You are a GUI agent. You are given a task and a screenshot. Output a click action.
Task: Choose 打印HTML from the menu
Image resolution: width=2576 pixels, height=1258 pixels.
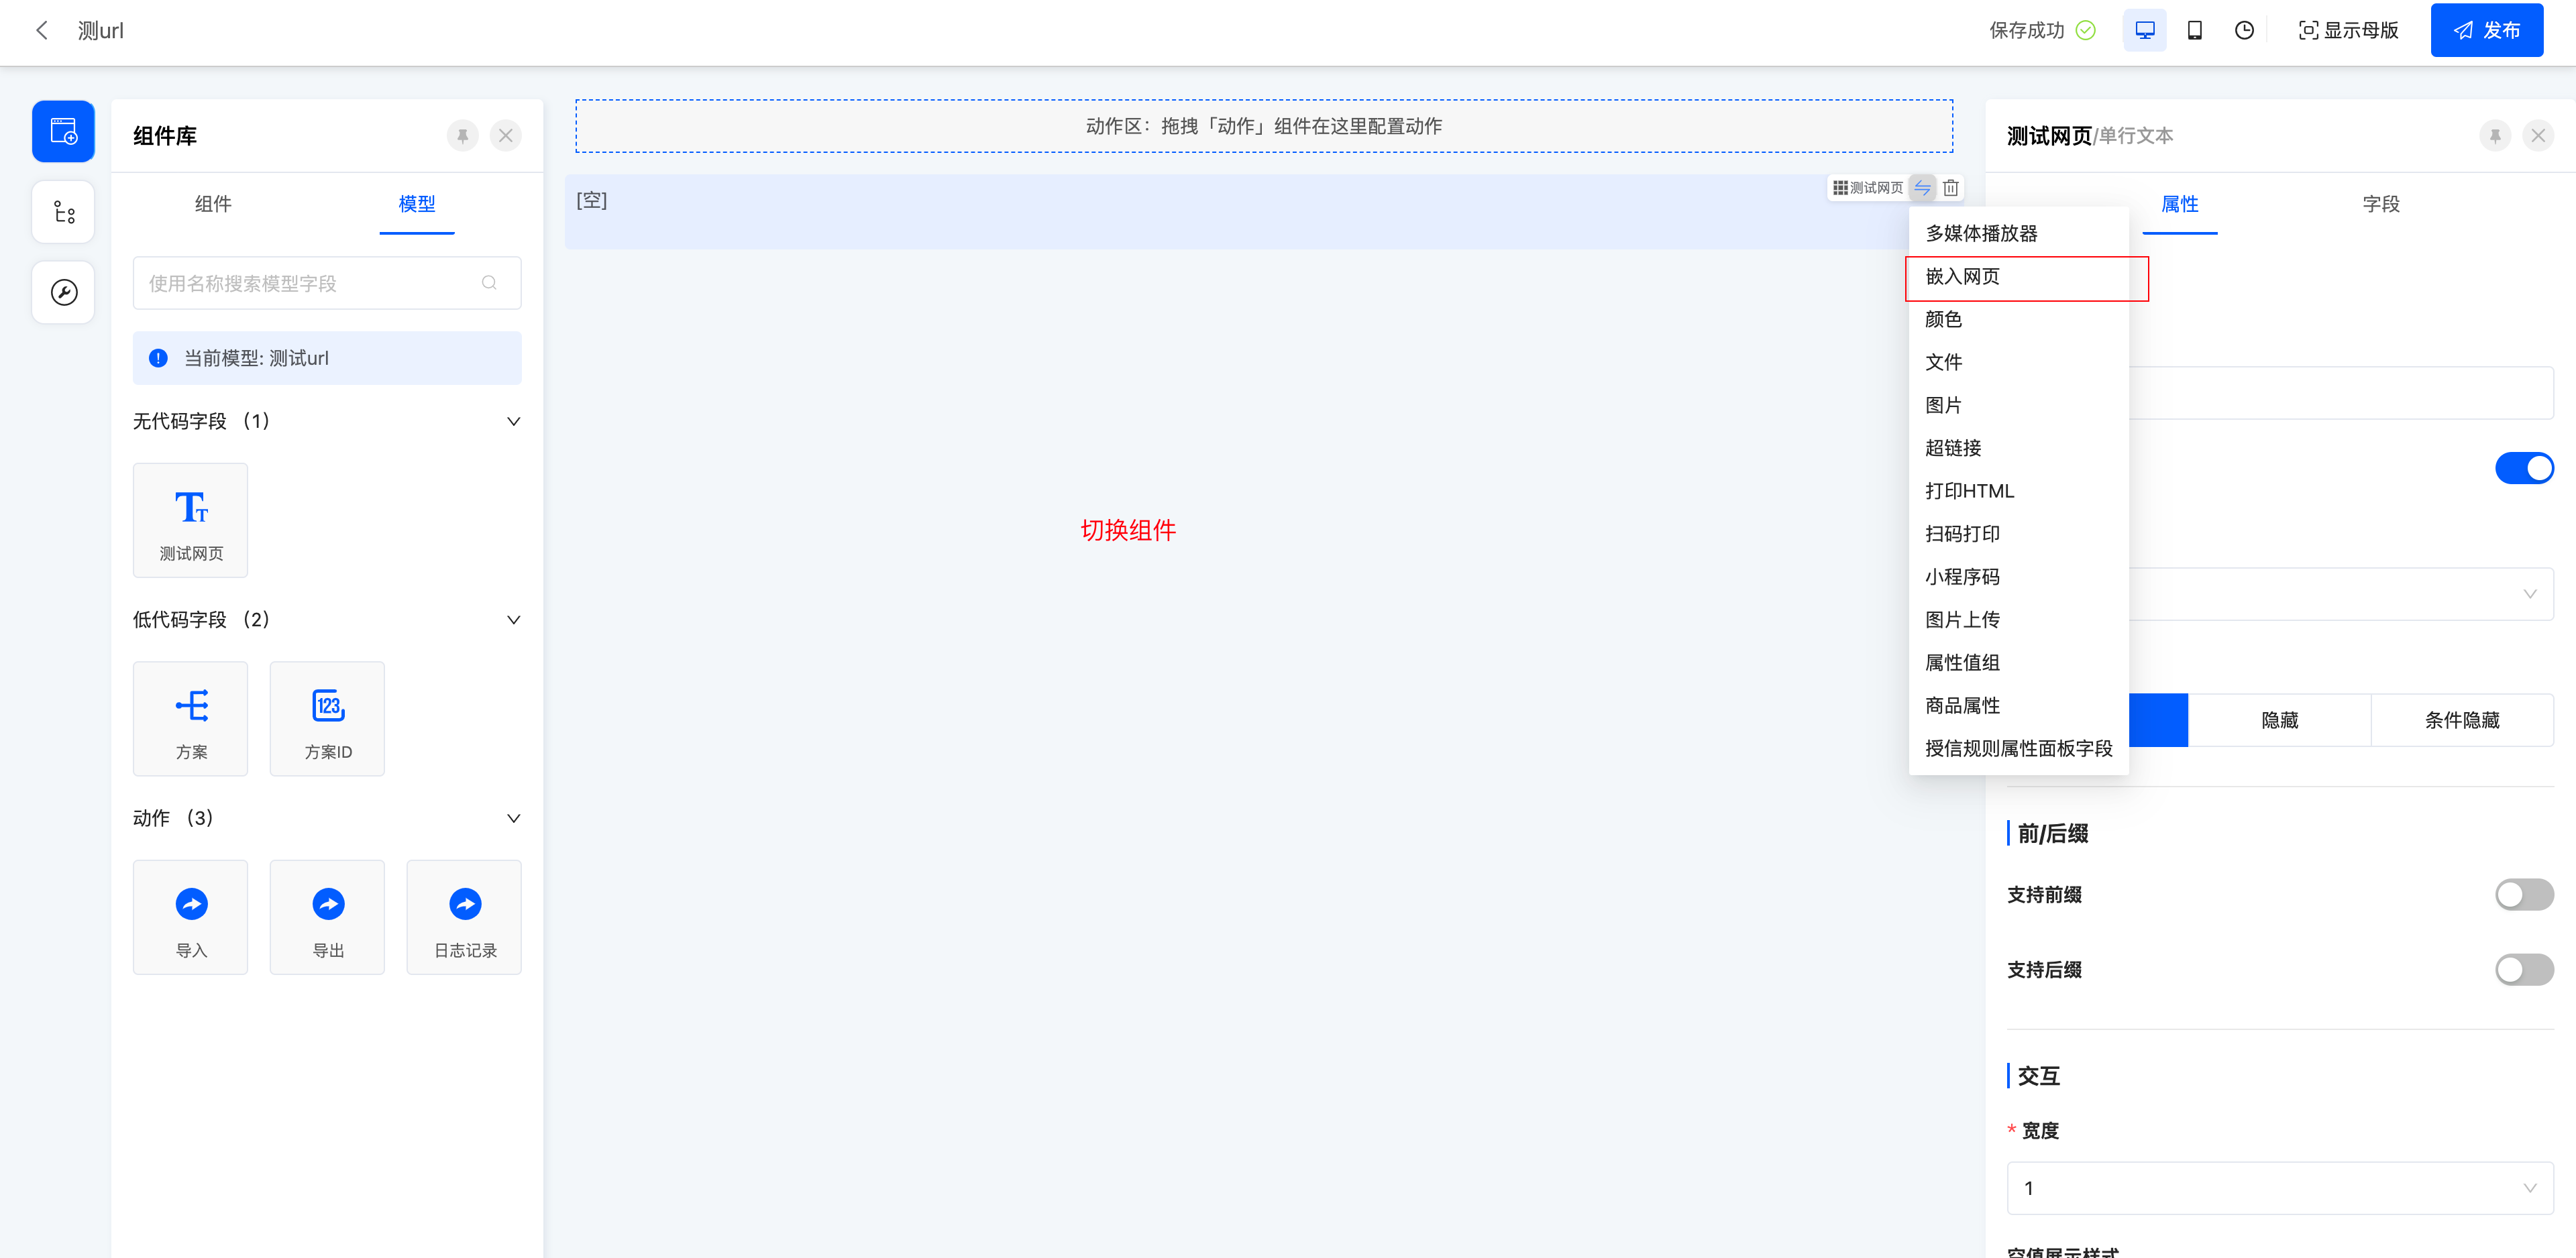click(x=2018, y=491)
